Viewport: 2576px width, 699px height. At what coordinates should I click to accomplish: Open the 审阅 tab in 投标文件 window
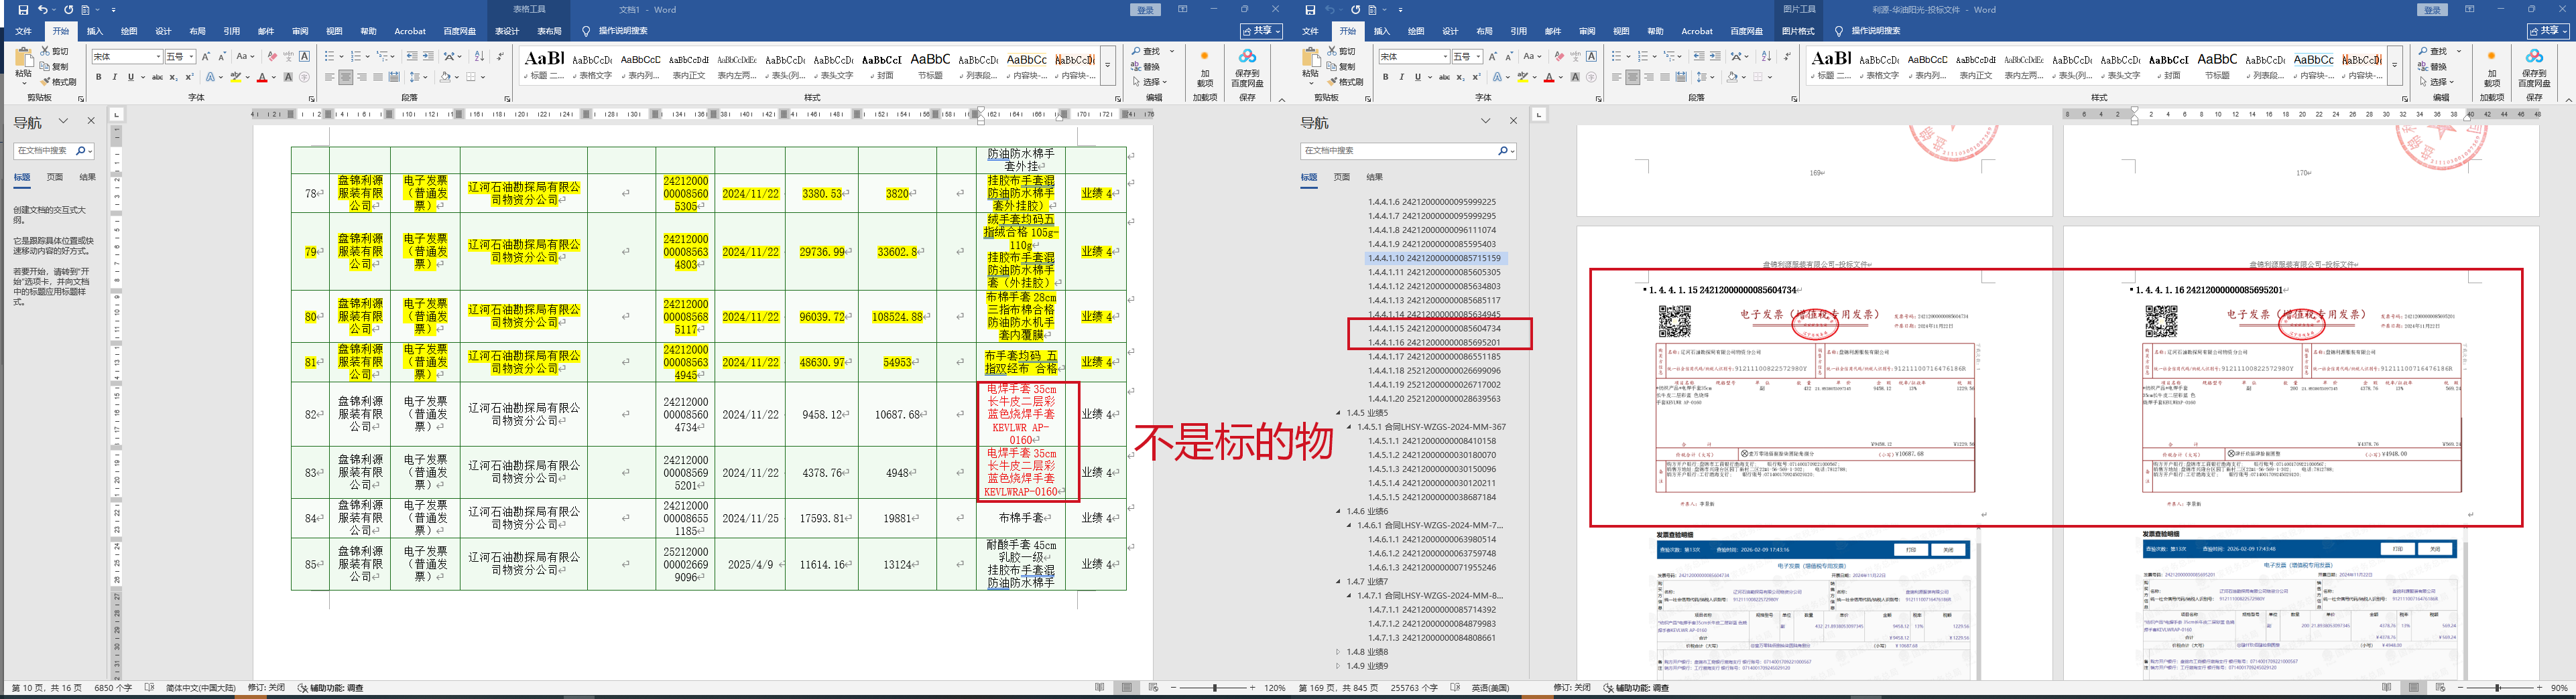click(x=1587, y=31)
